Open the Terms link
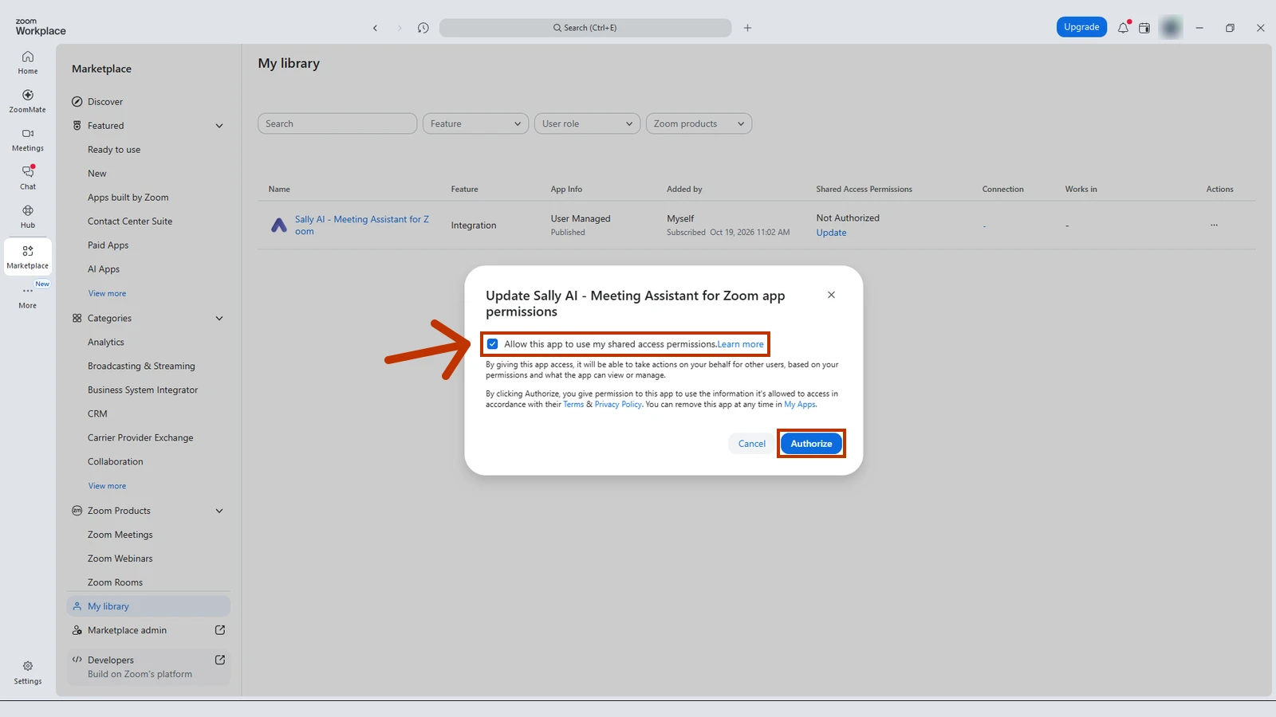 coord(573,405)
